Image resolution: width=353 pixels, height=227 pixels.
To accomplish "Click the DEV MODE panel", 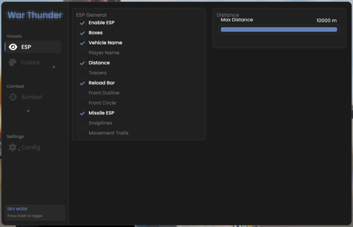I will coord(35,212).
